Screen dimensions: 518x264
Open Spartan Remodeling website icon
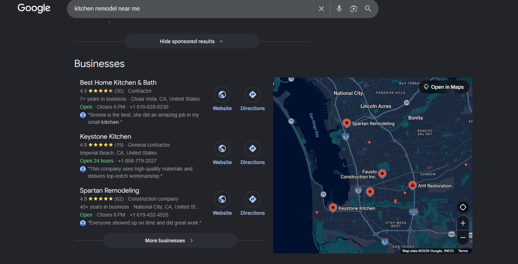point(222,200)
